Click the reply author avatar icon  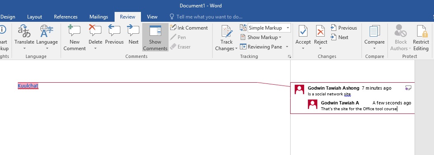(313, 104)
